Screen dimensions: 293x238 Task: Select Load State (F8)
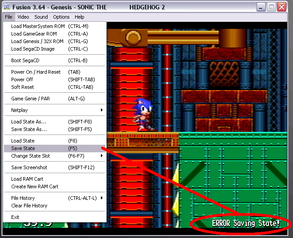point(55,141)
